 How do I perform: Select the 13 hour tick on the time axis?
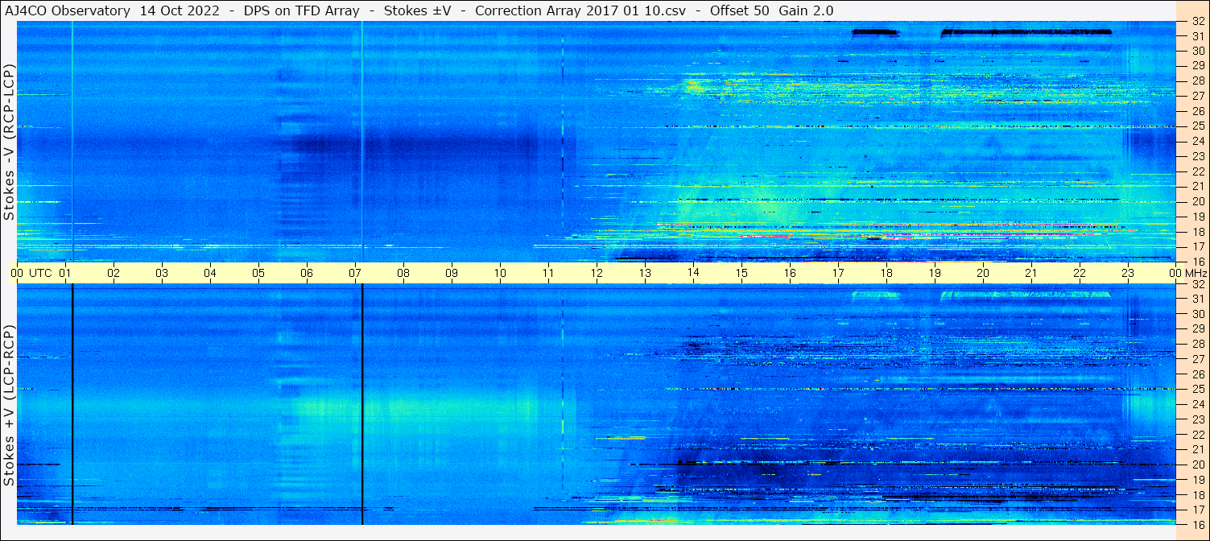click(x=646, y=273)
